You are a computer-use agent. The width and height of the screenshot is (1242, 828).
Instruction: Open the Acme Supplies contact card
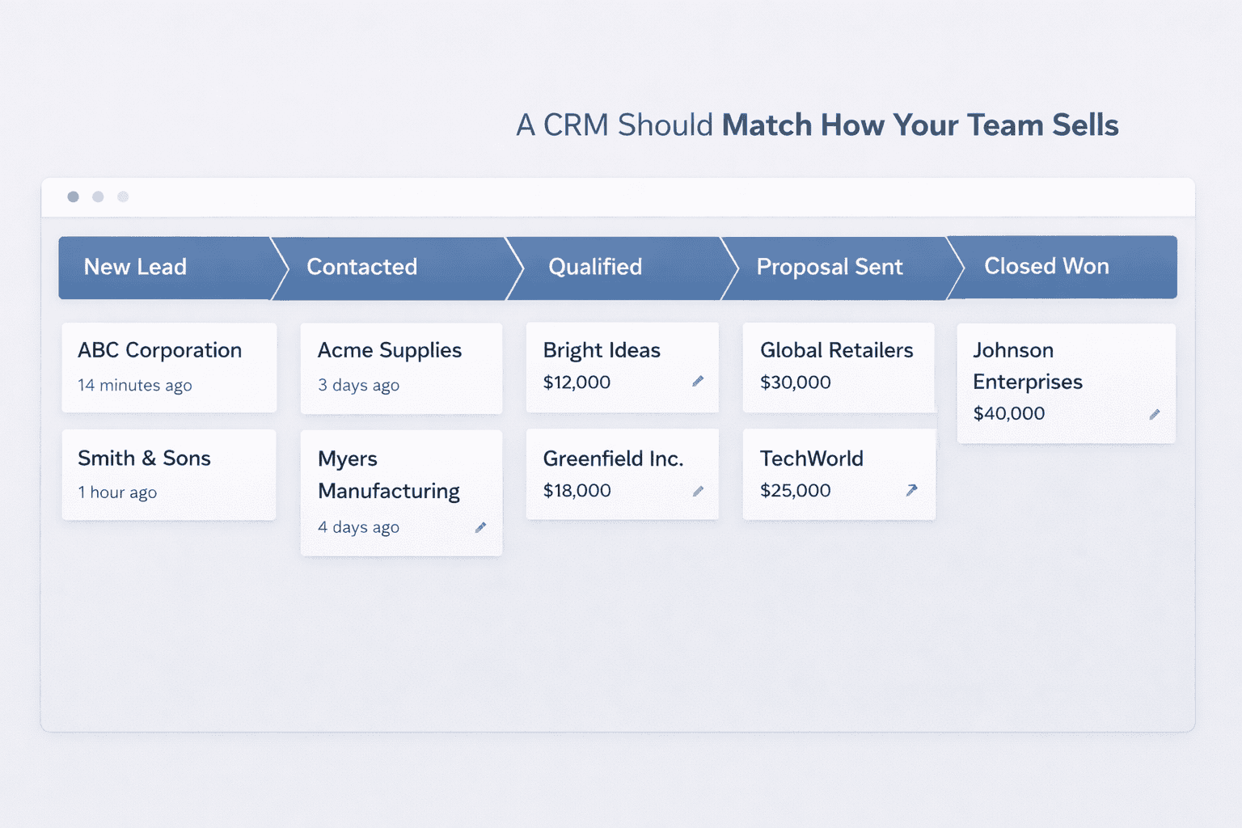coord(401,368)
